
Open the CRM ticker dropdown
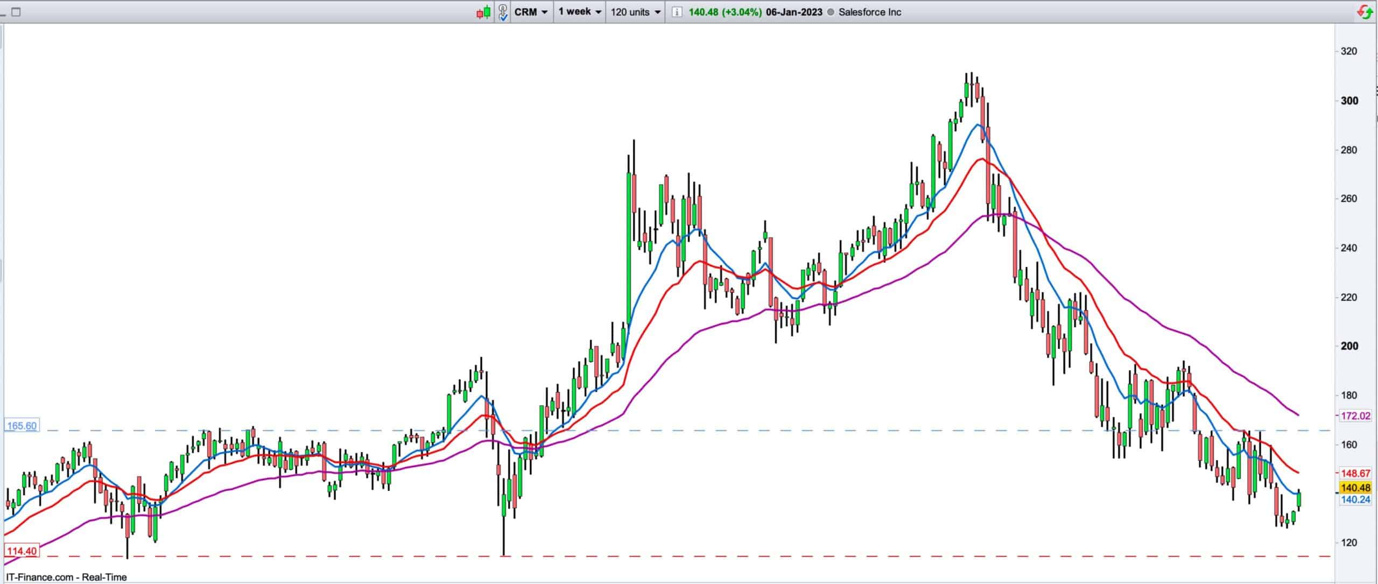[531, 12]
